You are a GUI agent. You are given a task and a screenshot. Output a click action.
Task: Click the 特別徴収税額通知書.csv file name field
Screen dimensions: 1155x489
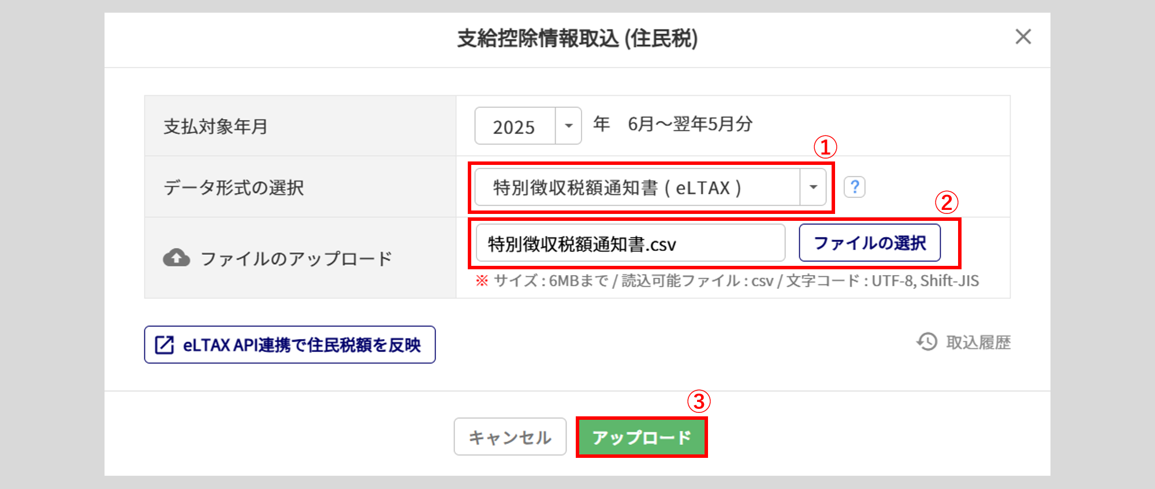click(629, 243)
